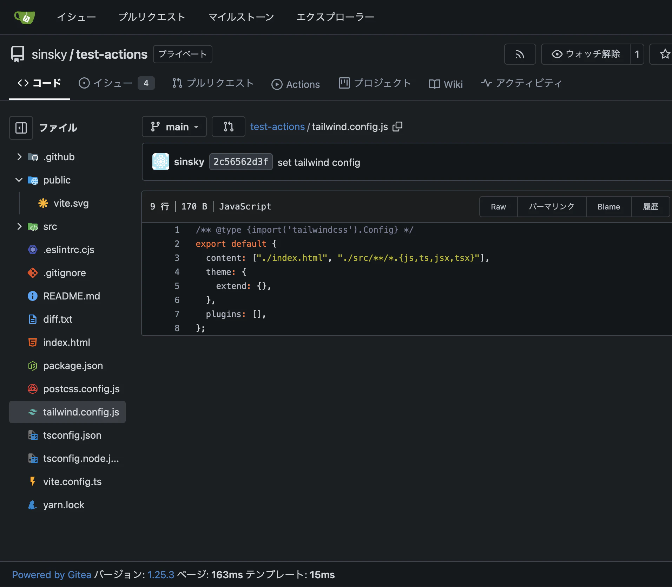The image size is (672, 587).
Task: Open the main branch dropdown
Action: (174, 127)
